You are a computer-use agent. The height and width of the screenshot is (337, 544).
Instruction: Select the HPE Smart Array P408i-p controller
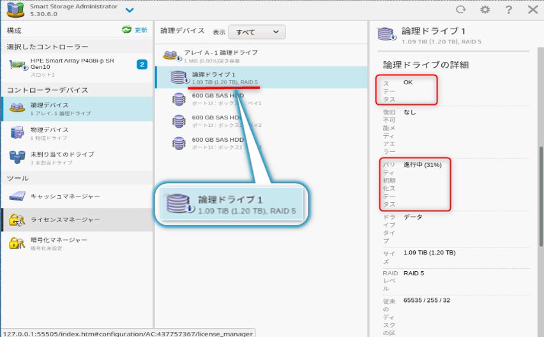tap(77, 67)
